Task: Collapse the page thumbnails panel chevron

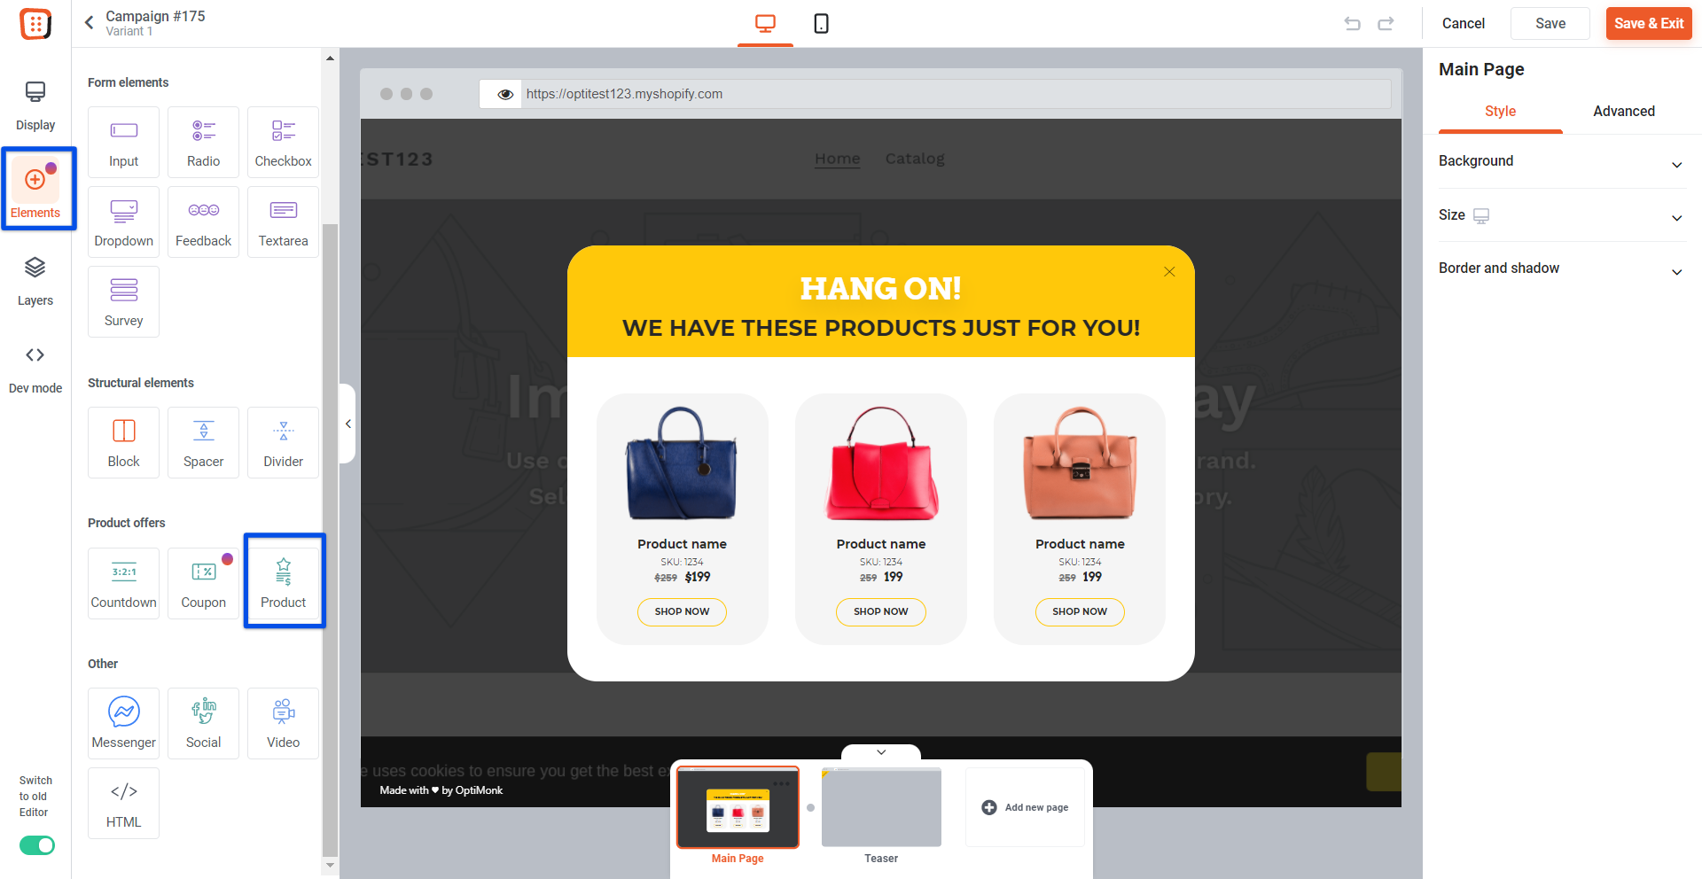Action: (881, 752)
